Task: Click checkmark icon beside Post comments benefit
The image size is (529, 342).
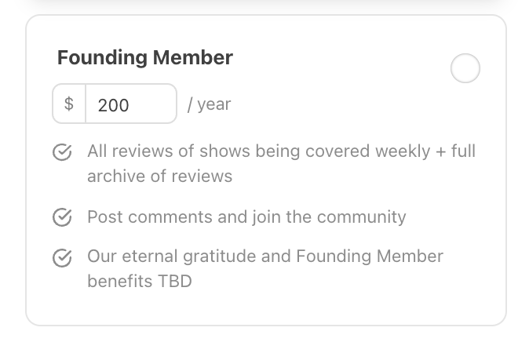Action: (x=62, y=217)
